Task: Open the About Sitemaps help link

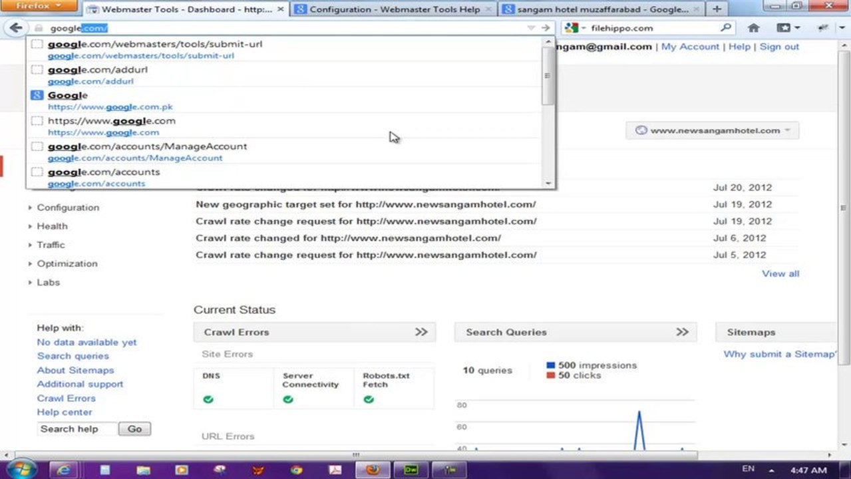Action: click(x=75, y=370)
